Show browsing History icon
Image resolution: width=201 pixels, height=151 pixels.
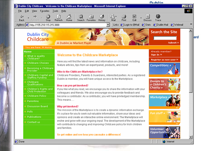(102, 17)
